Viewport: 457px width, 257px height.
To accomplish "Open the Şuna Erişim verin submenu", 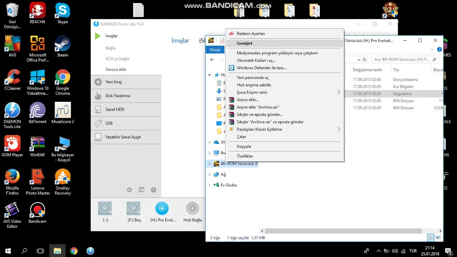I will pos(285,92).
